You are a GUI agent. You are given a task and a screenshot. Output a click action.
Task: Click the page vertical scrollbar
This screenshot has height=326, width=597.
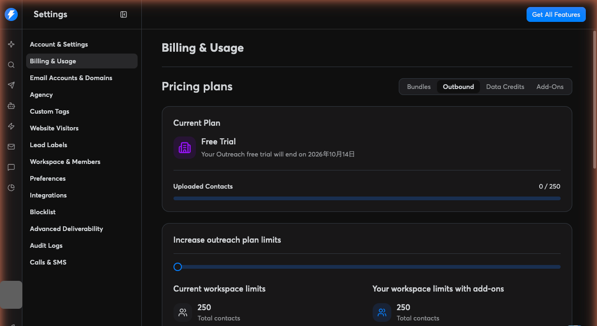tap(595, 99)
